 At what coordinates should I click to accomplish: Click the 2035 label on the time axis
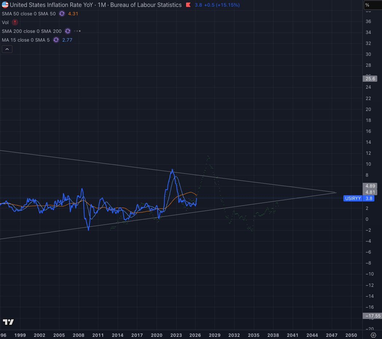click(253, 335)
